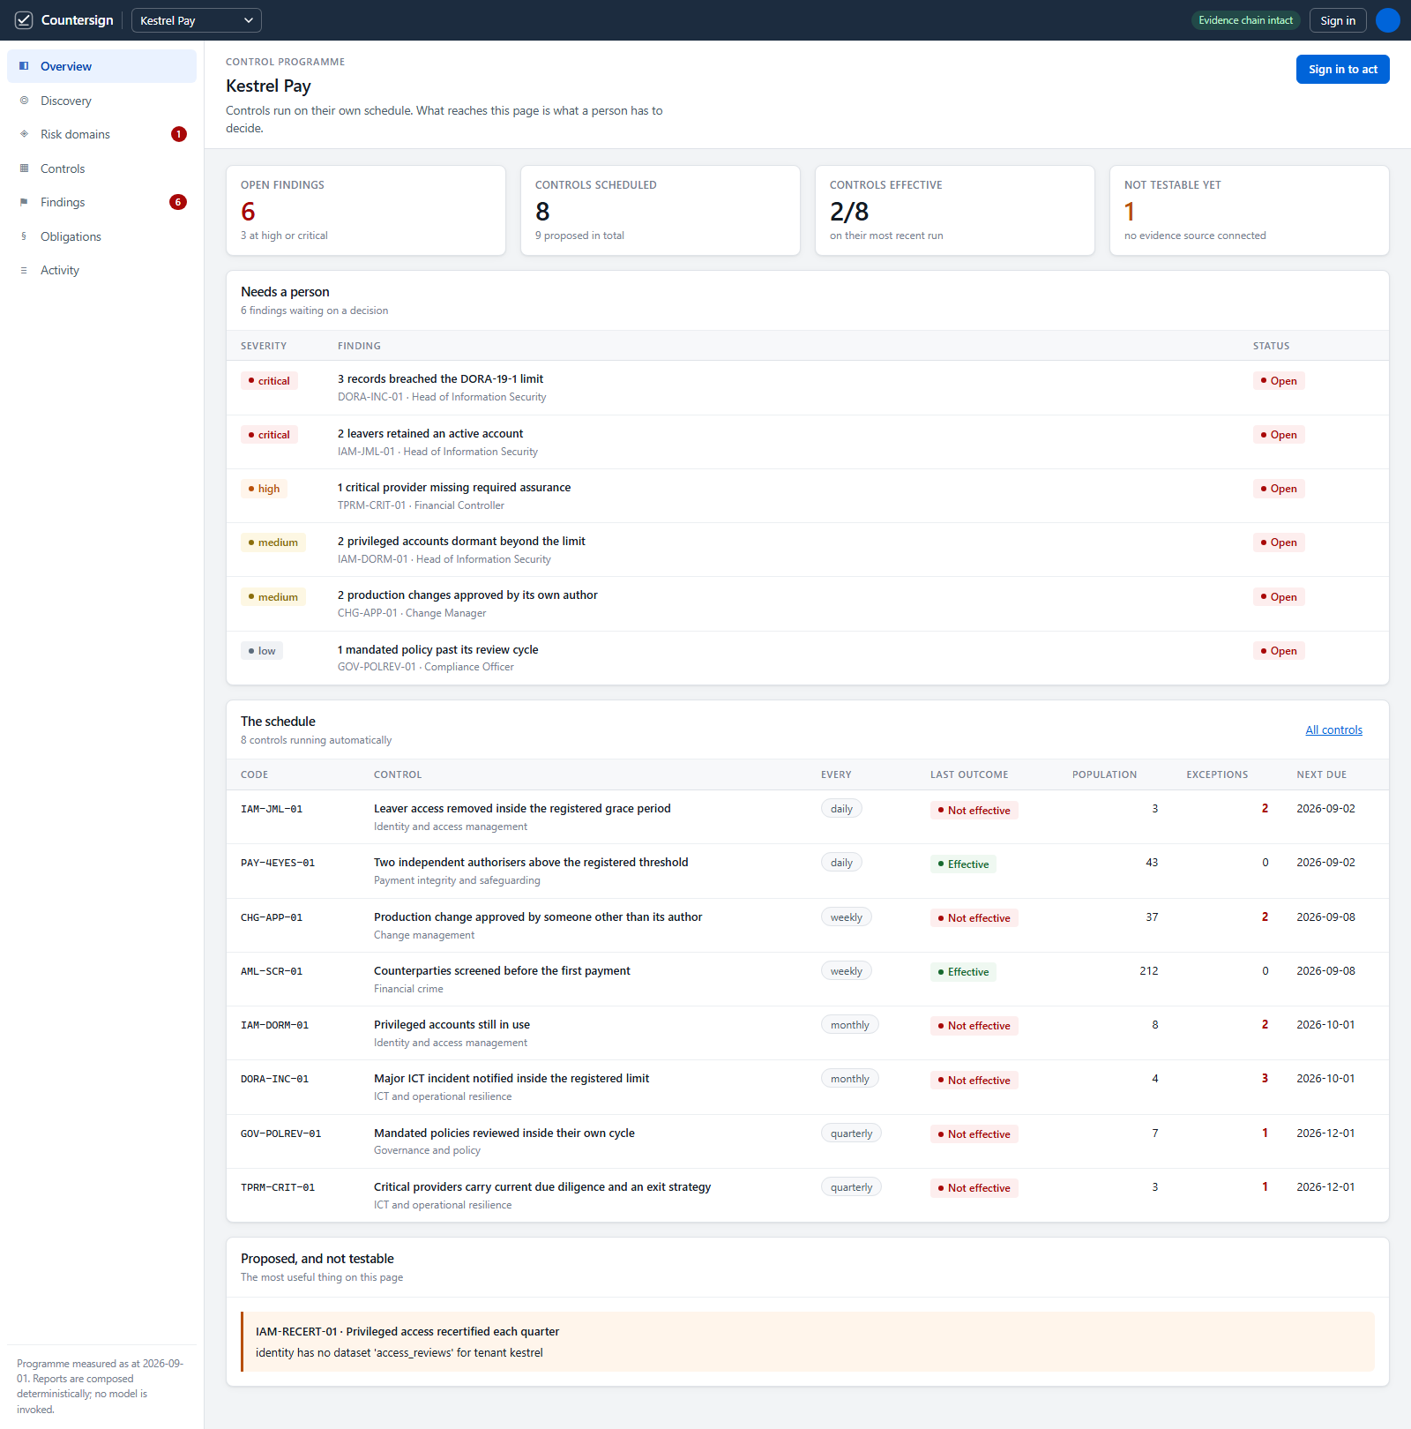
Task: Select Obligations in the sidebar
Action: click(x=102, y=236)
